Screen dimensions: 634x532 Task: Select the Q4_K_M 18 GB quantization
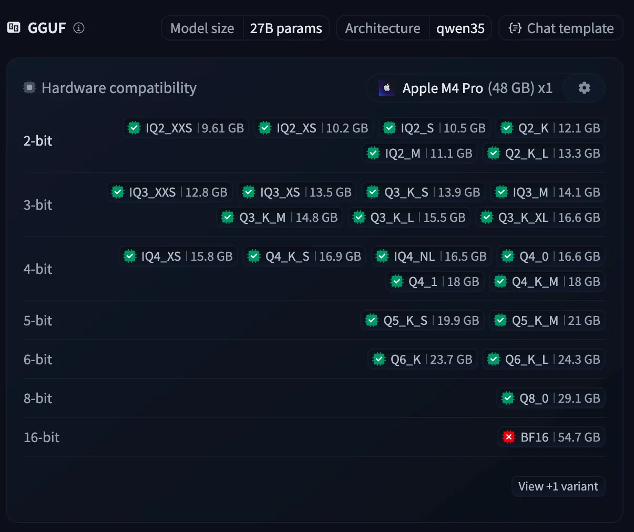point(547,281)
